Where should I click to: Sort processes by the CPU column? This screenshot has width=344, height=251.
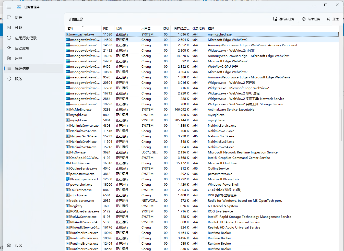[165, 28]
